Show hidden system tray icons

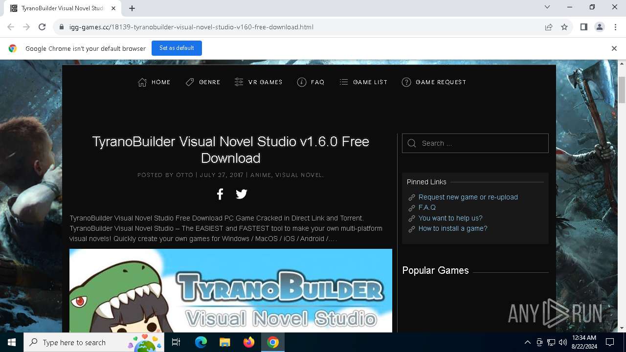[x=528, y=342]
